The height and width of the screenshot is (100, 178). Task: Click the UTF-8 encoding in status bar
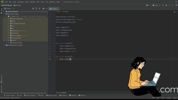pyautogui.click(x=163, y=98)
